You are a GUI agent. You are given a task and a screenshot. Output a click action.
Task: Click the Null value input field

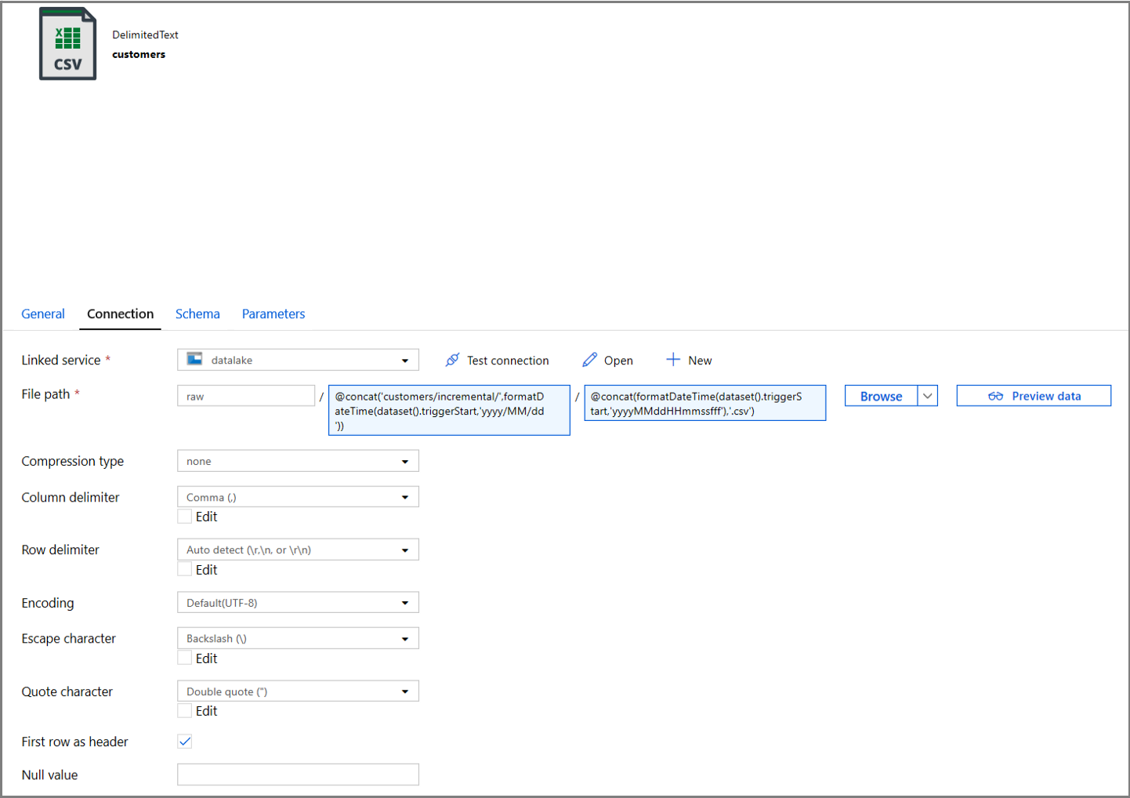click(298, 774)
